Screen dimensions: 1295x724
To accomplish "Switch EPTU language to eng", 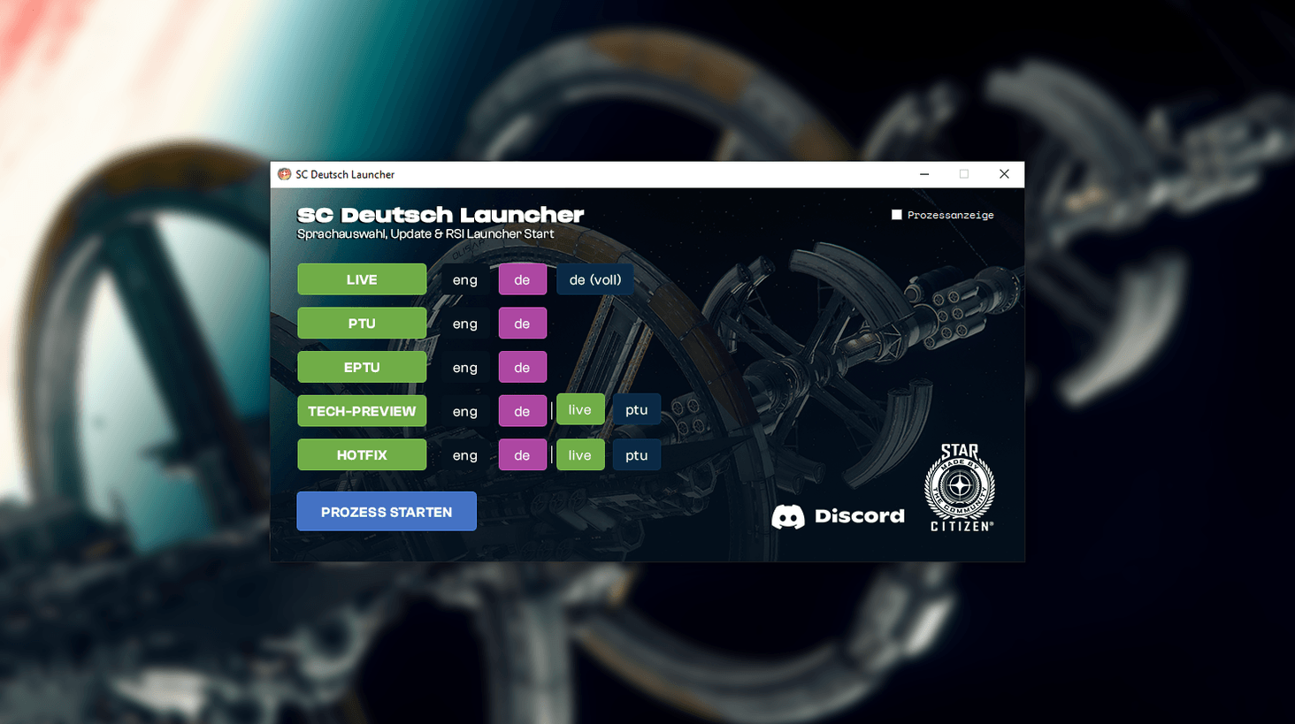I will pos(464,367).
